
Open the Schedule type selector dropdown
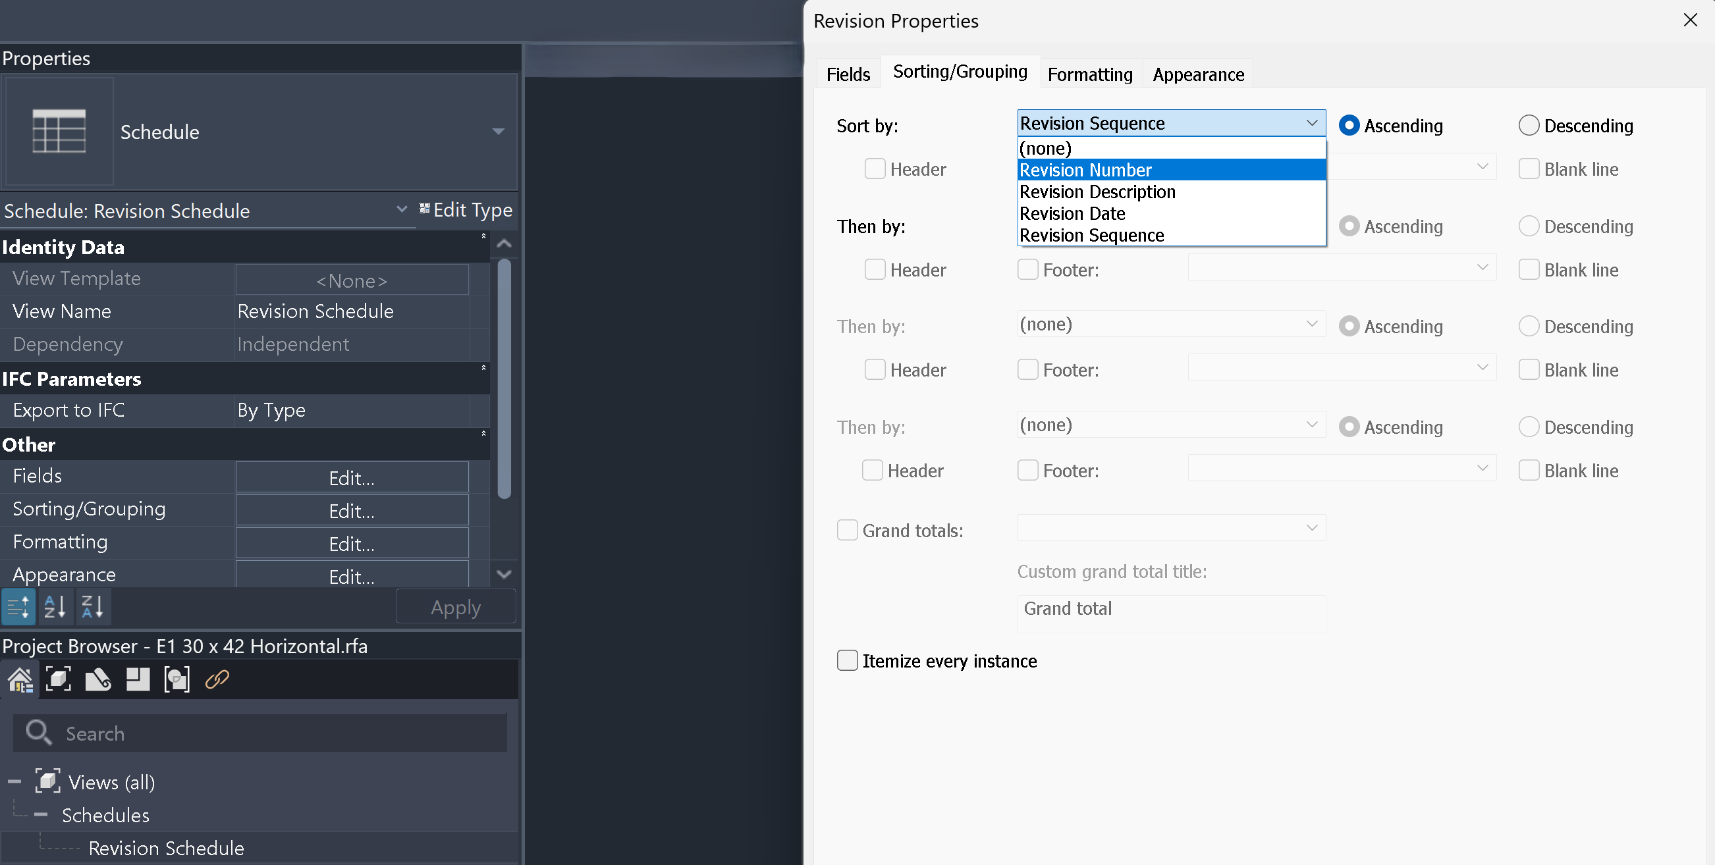498,131
